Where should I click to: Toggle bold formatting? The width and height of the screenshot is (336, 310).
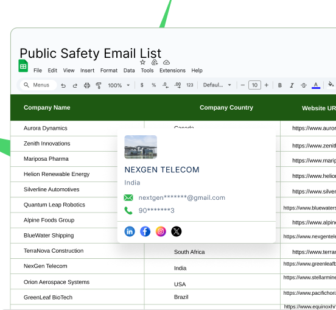click(x=280, y=85)
